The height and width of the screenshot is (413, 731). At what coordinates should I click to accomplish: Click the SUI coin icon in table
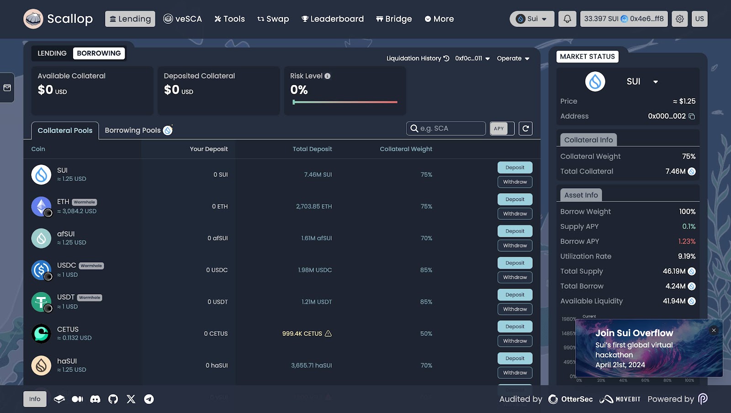coord(41,175)
